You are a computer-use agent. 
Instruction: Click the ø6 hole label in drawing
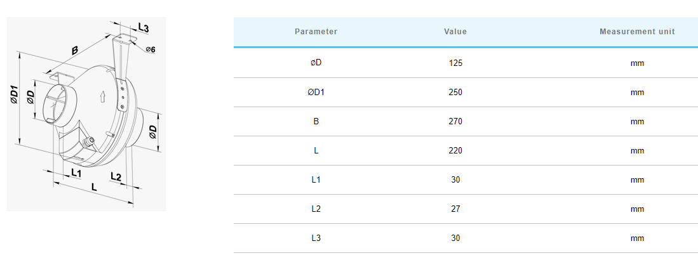pos(151,49)
